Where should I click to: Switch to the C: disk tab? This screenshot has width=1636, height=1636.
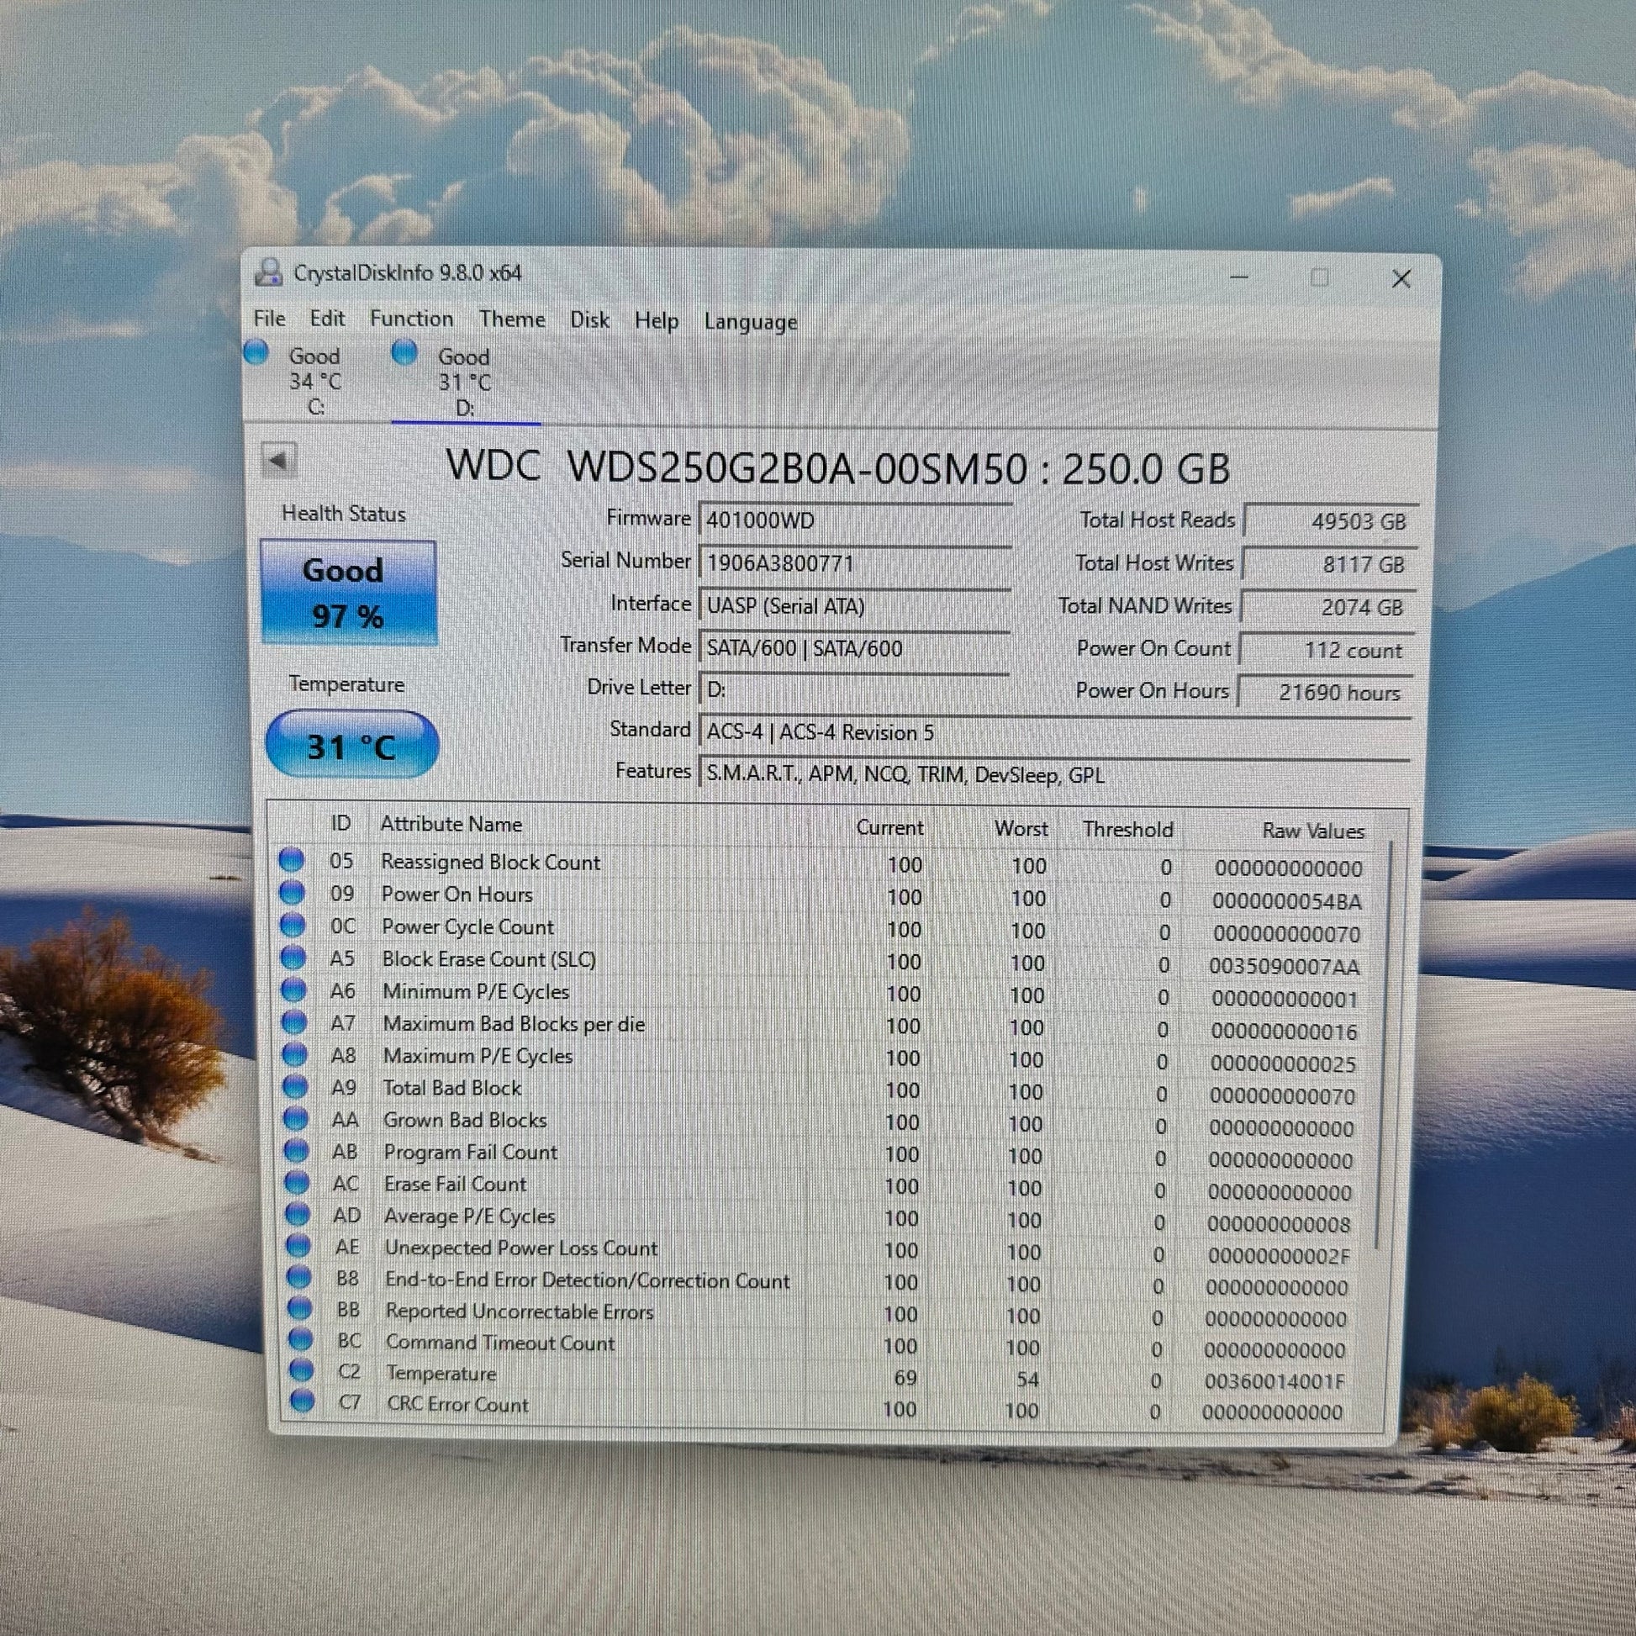(314, 380)
